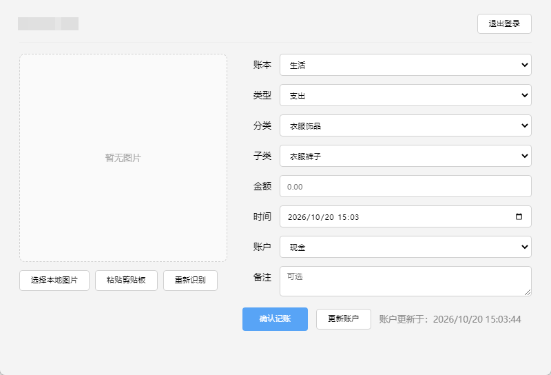551x375 pixels.
Task: Click the 类型 field label
Action: 262,95
